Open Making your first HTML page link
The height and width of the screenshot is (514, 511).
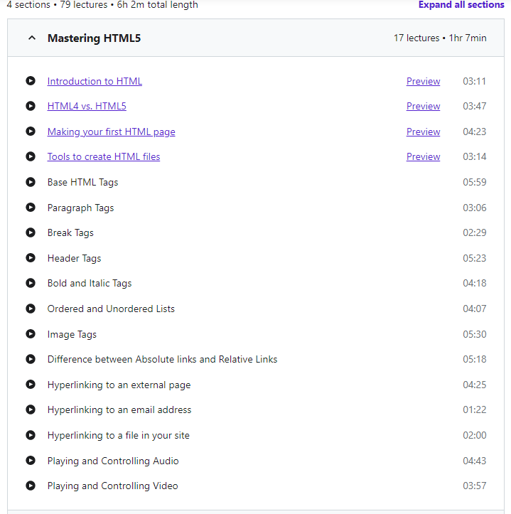pyautogui.click(x=111, y=132)
